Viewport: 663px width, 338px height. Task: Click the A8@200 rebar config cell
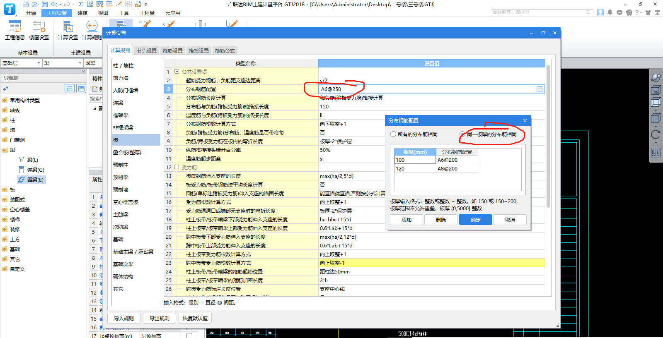point(457,168)
